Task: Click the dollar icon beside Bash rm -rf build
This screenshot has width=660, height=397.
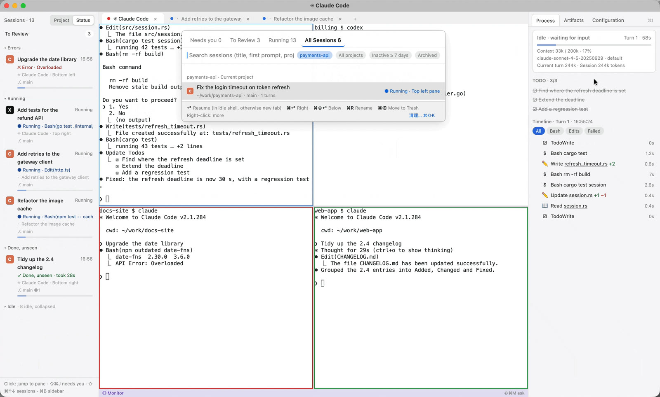Action: [545, 175]
